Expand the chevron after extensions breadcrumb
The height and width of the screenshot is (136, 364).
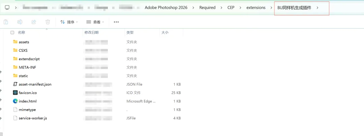coord(271,8)
